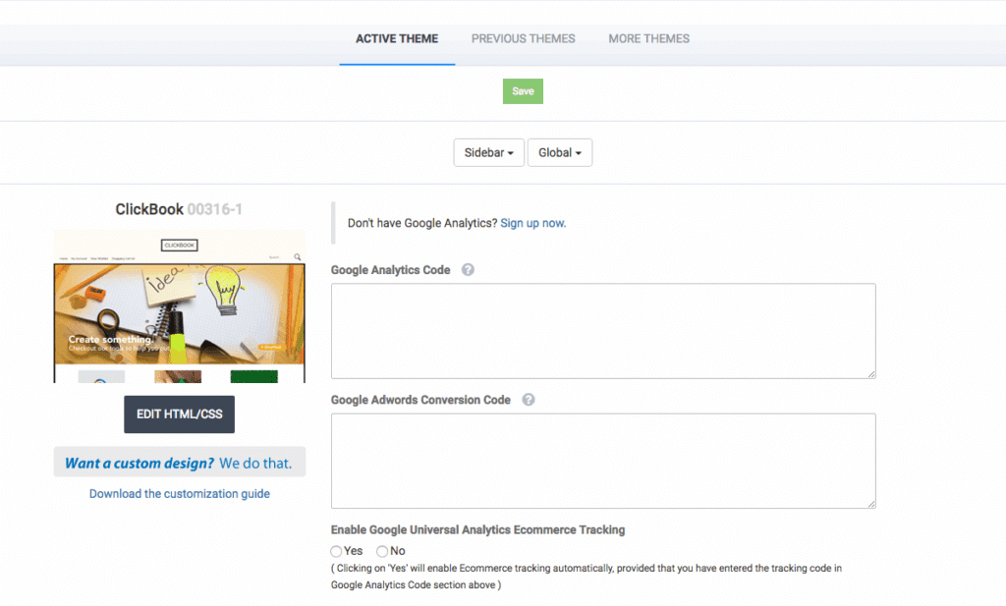This screenshot has height=606, width=1006.
Task: Focus the Google Adwords Conversion Code text area
Action: [602, 461]
